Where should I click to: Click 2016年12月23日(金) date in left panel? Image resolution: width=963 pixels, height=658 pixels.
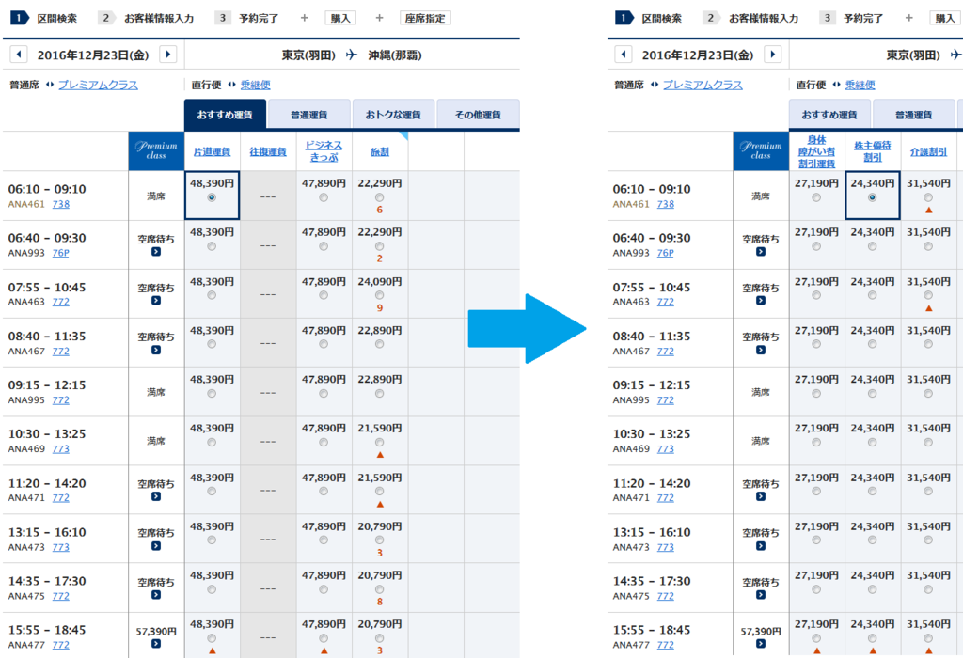[93, 55]
